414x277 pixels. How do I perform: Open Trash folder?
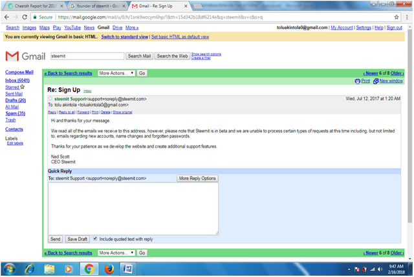[10, 120]
